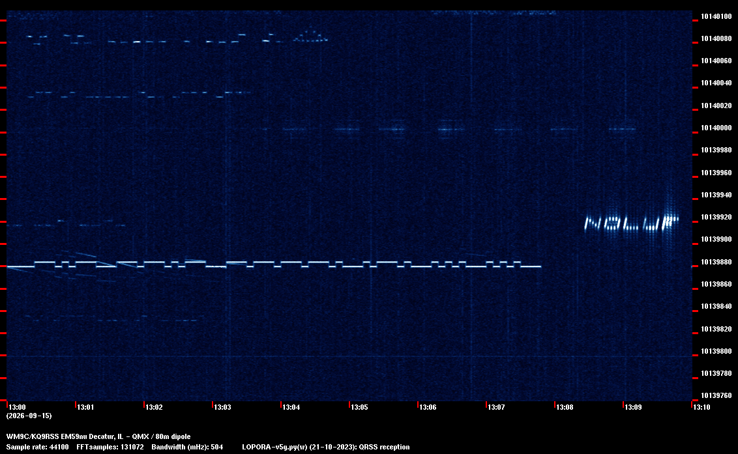
Task: Click the Bandwidth (mHz) 504 text
Action: [187, 447]
